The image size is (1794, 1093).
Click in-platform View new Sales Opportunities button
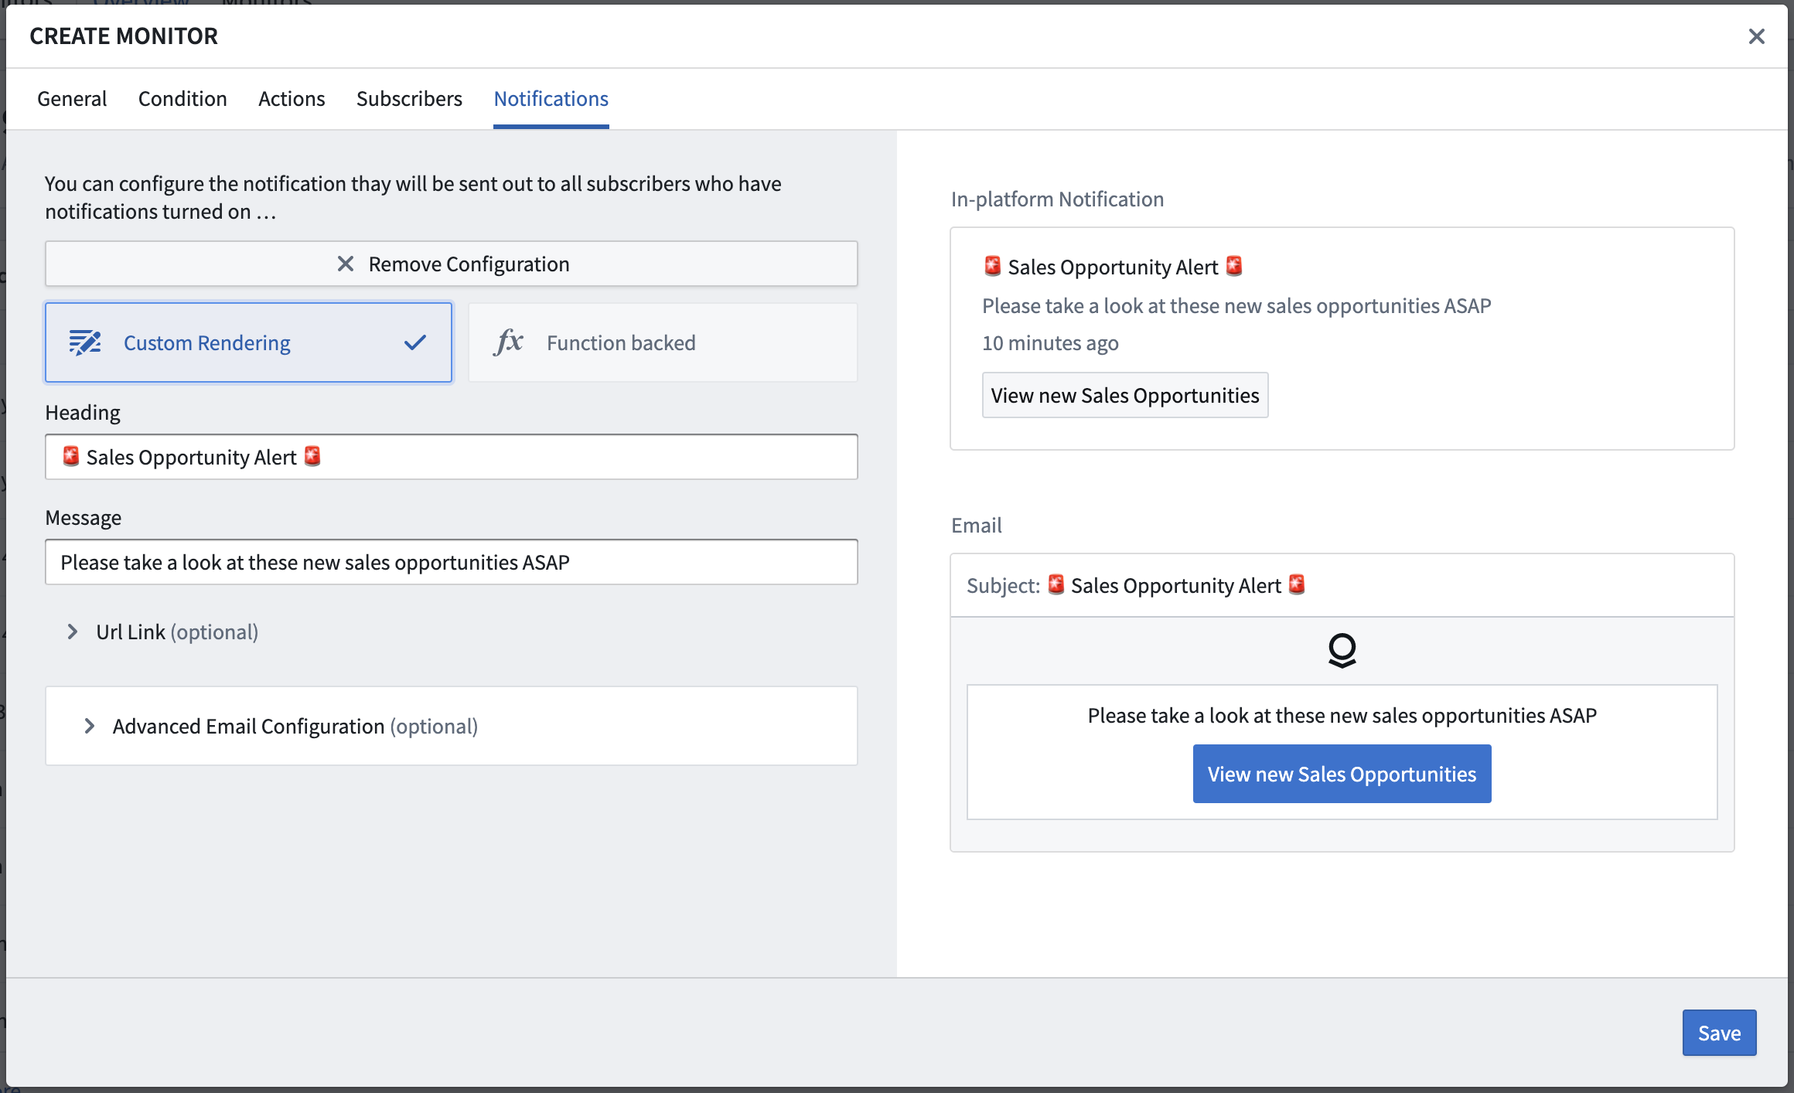pos(1125,395)
